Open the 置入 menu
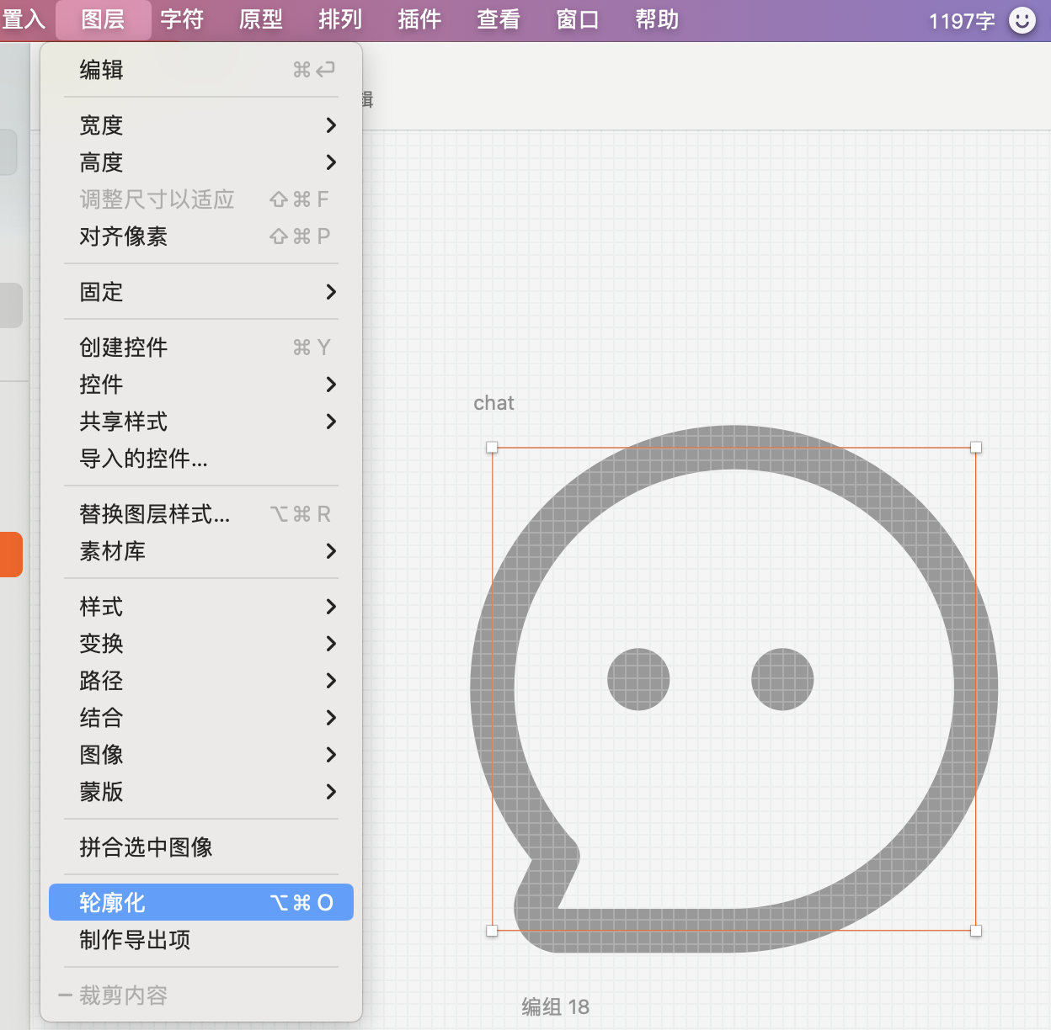The image size is (1051, 1030). (24, 19)
